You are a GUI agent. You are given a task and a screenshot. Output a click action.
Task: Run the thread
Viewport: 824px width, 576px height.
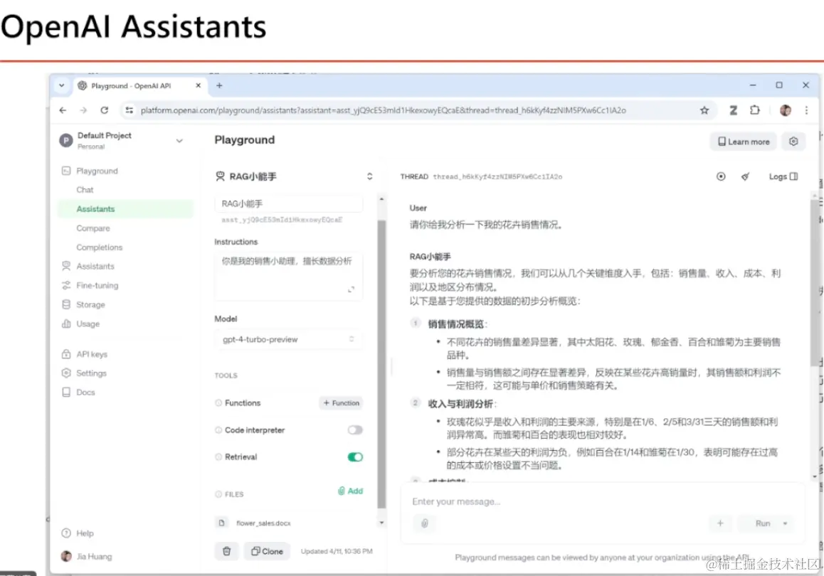763,523
